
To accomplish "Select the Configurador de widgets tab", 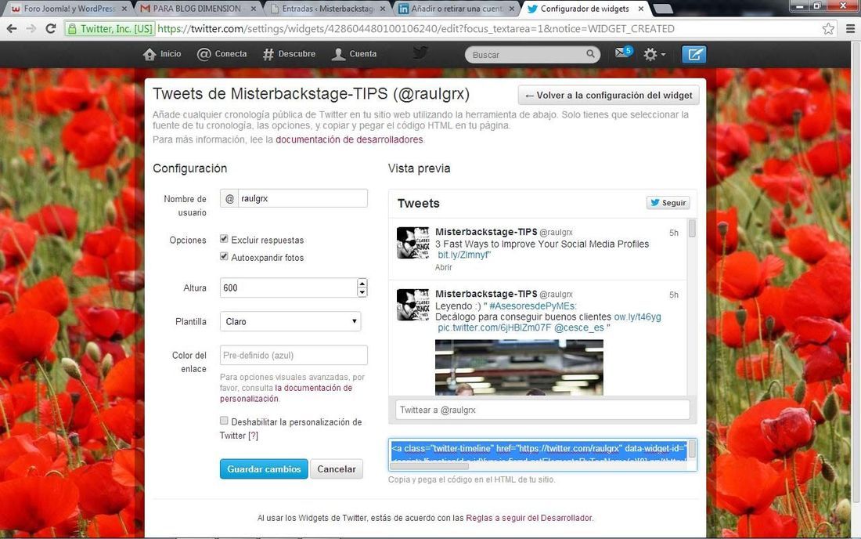I will click(x=585, y=9).
